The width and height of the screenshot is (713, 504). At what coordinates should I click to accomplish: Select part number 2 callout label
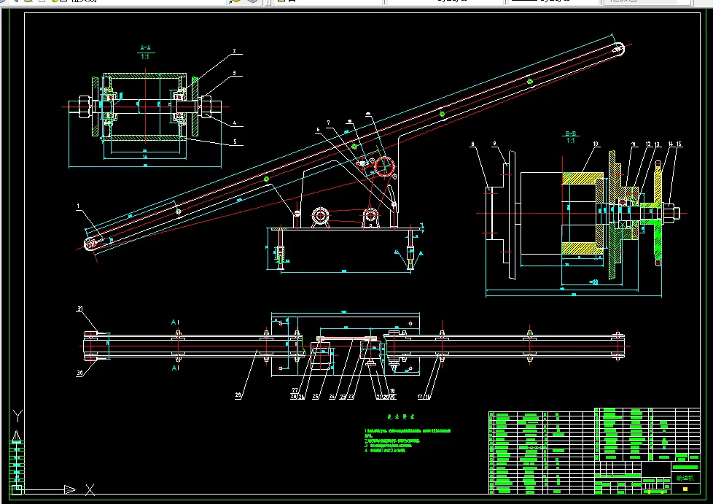point(235,51)
